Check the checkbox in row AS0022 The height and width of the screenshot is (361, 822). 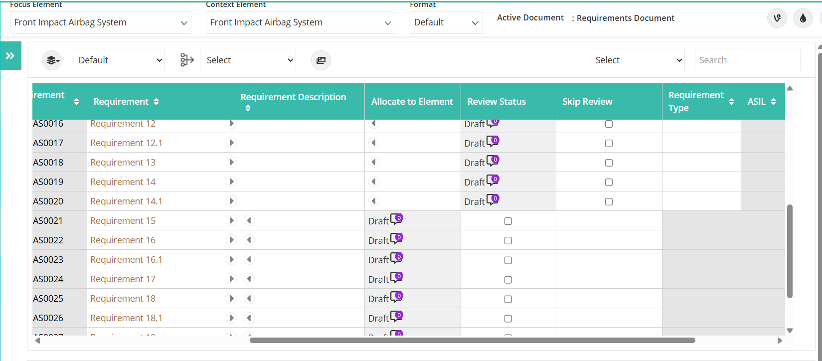click(508, 241)
